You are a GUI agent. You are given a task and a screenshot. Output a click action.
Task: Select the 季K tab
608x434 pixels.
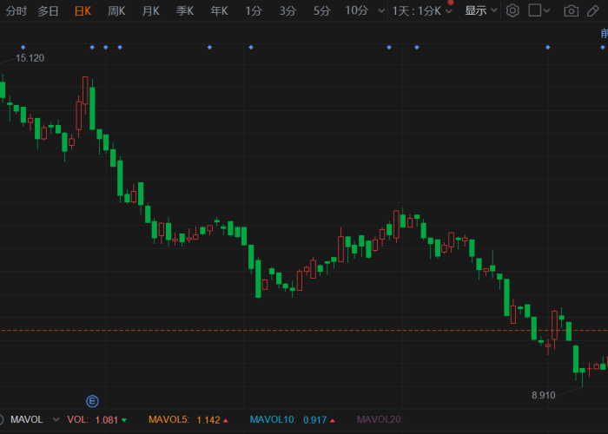(185, 11)
